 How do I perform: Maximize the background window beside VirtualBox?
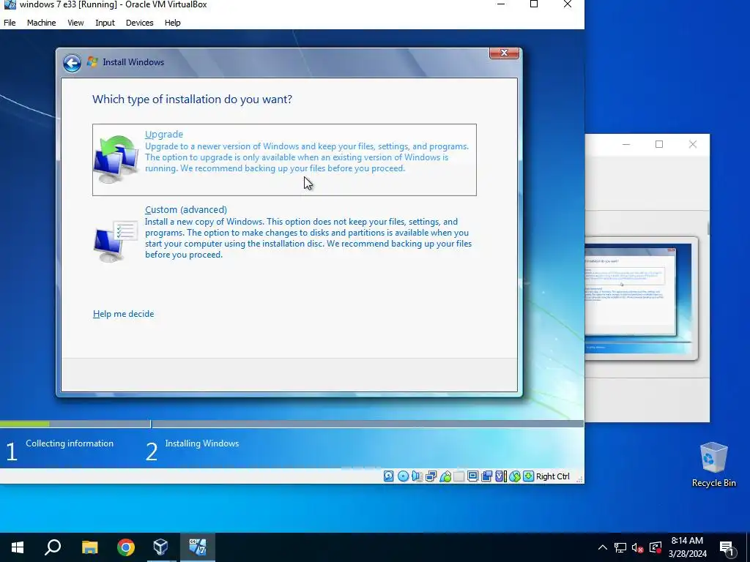[659, 144]
